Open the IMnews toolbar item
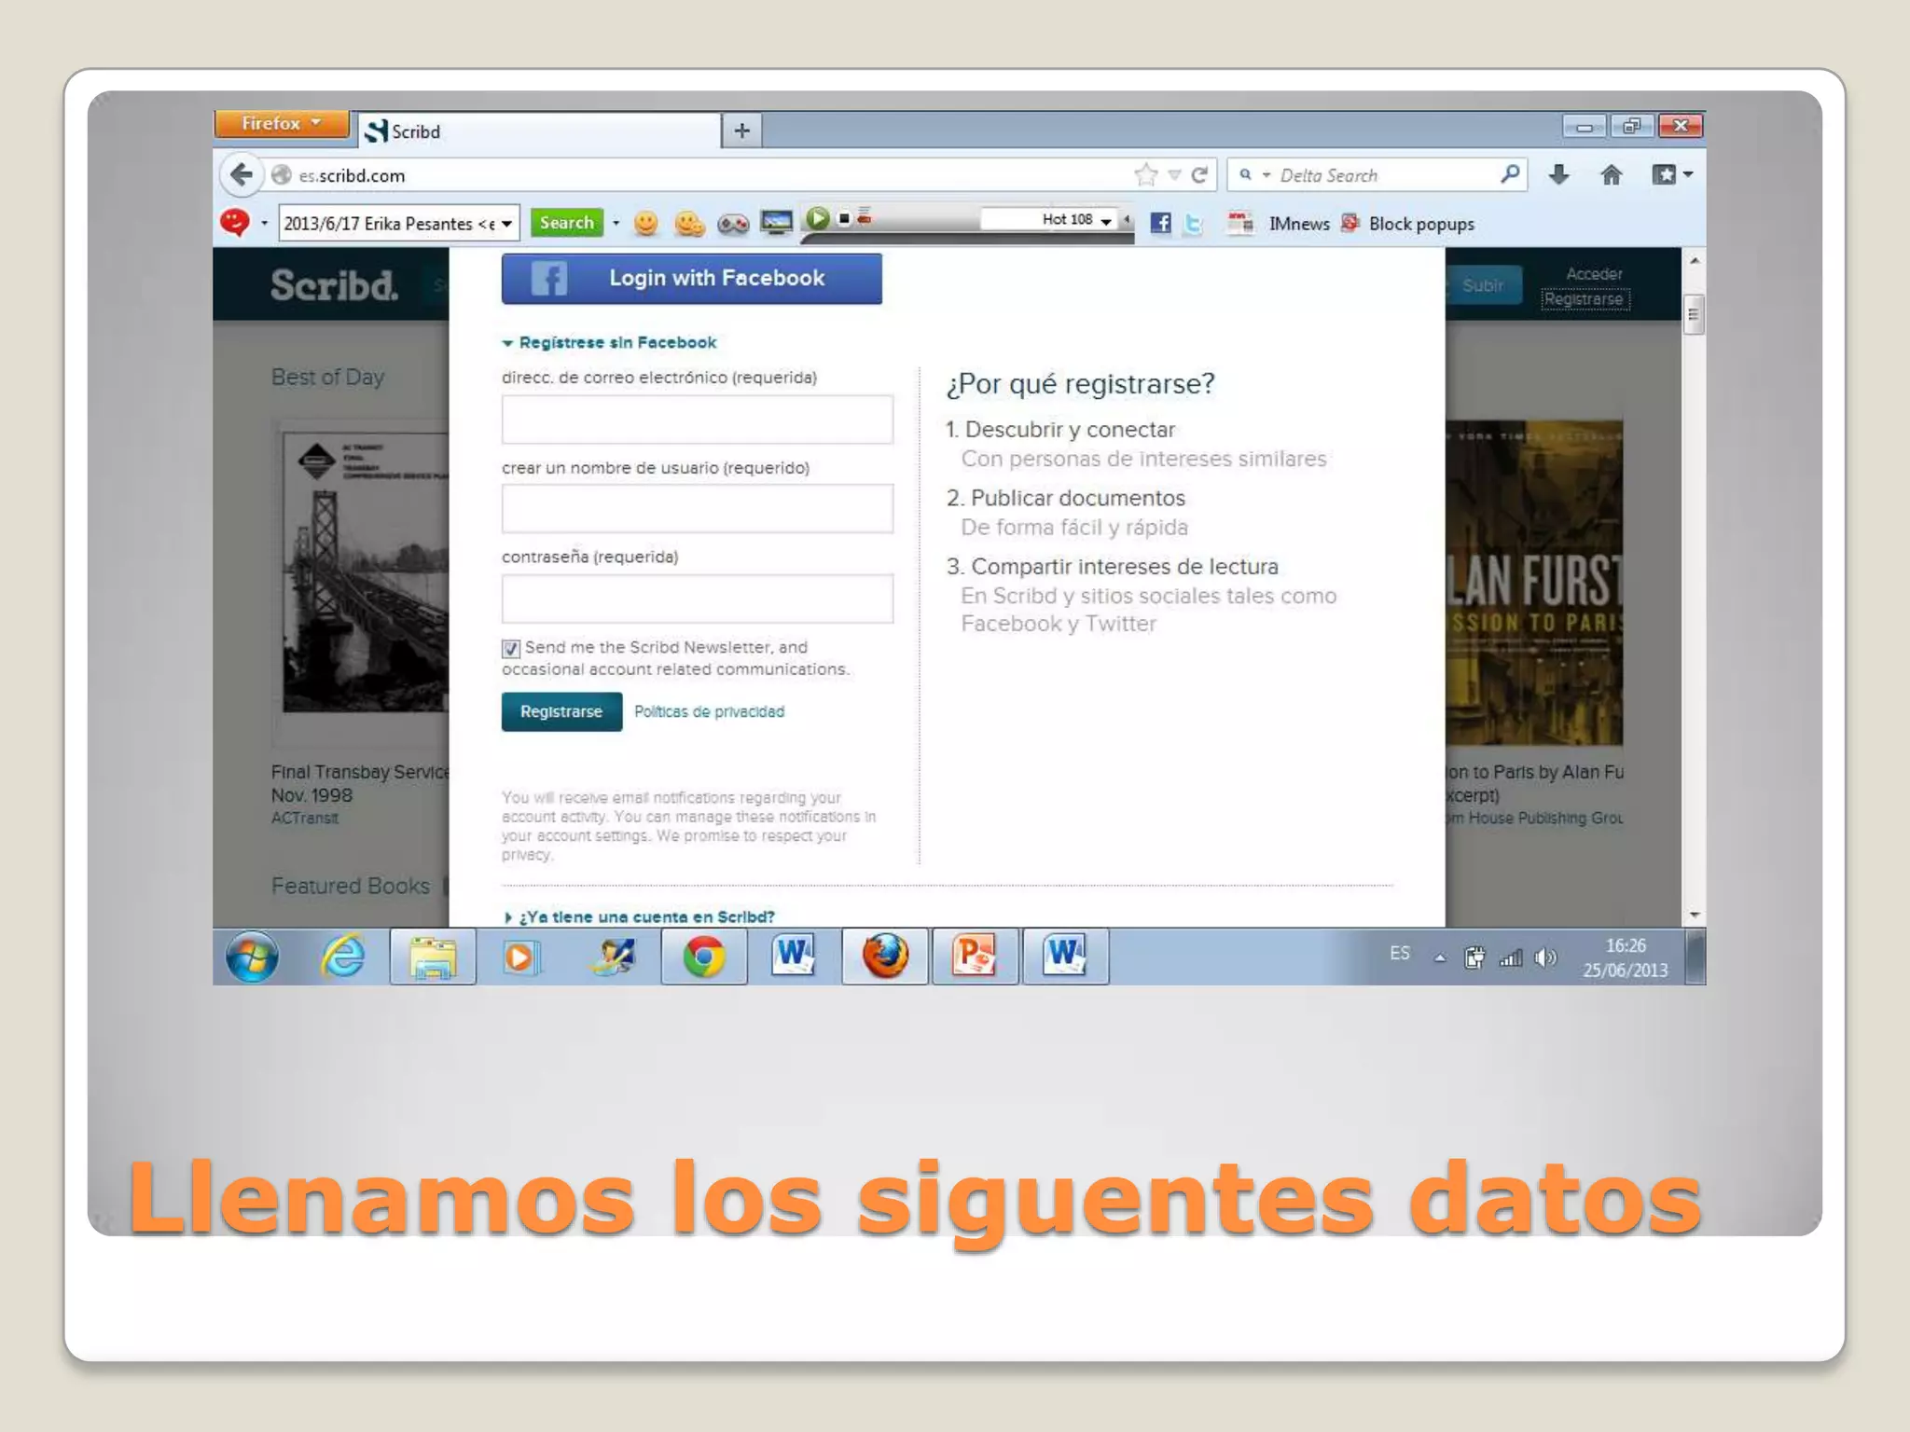 tap(1279, 224)
